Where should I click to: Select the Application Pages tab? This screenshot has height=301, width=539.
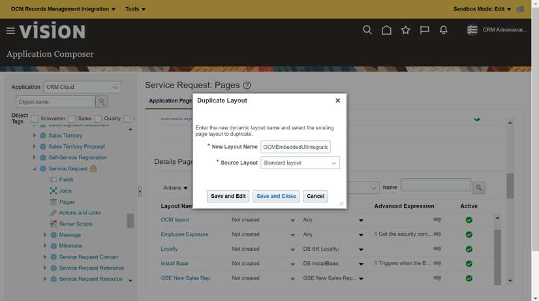(x=170, y=101)
